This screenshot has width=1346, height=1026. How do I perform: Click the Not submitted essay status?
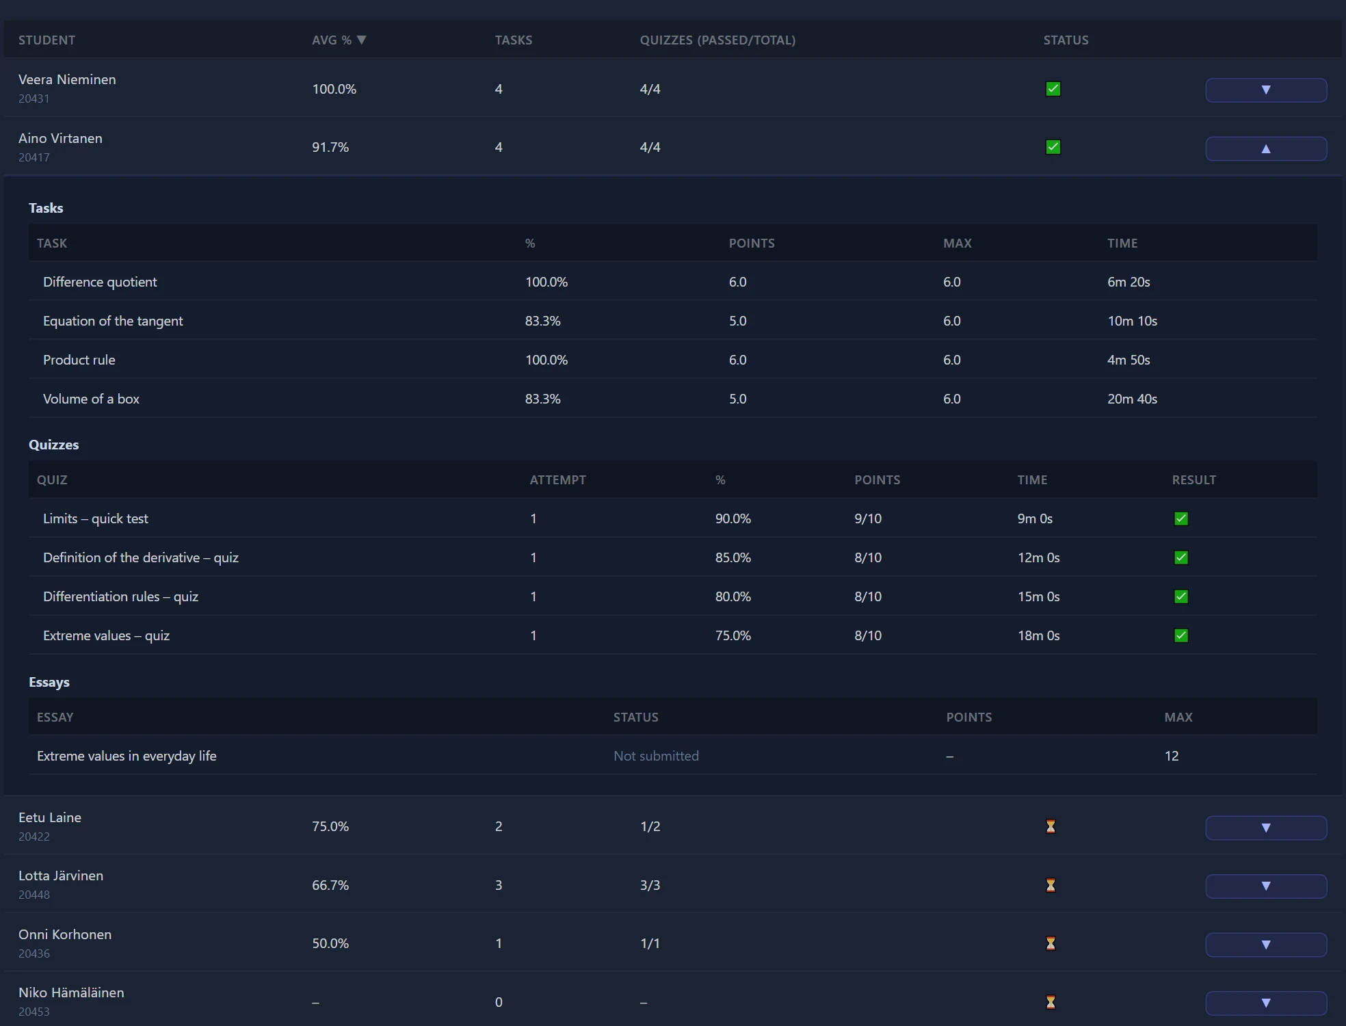[x=656, y=756]
